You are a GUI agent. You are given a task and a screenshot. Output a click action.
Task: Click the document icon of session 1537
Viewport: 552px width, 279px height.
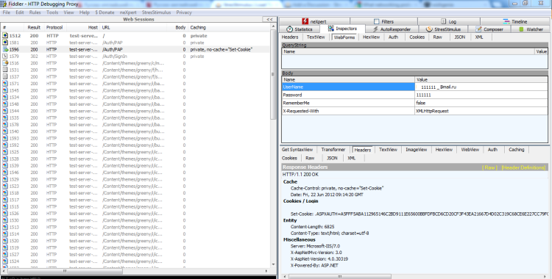click(5, 76)
